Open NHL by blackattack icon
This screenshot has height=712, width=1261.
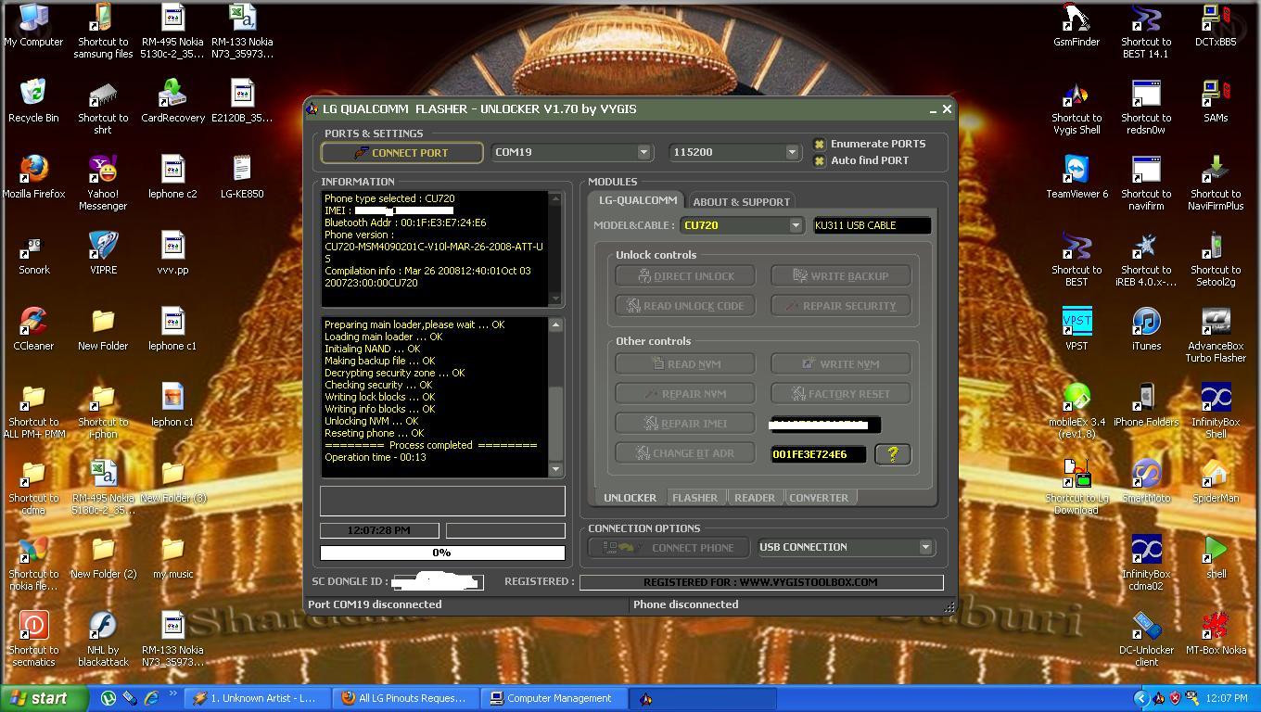(x=103, y=639)
